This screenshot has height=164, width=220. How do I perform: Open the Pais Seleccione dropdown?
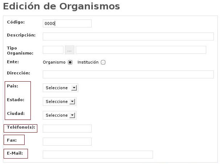[60, 88]
